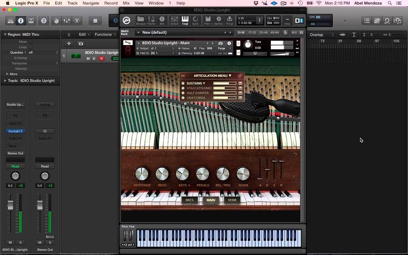Toggle the Loop checkbox in Region inspector
Screen dimensions: 408x255
coord(31,47)
